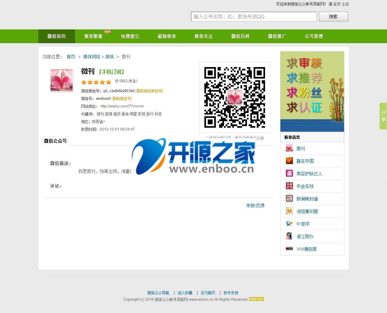This screenshot has width=387, height=313.
Task: Open the 免费提交 navigation item
Action: (130, 36)
